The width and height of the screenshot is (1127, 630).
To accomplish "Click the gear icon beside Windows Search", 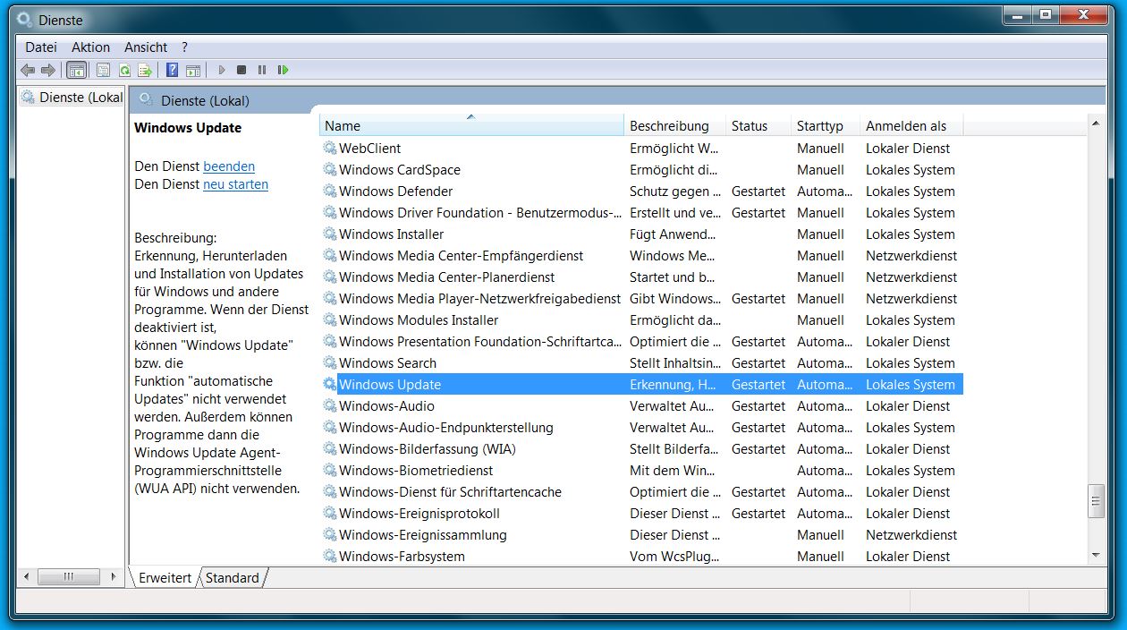I will pos(330,363).
